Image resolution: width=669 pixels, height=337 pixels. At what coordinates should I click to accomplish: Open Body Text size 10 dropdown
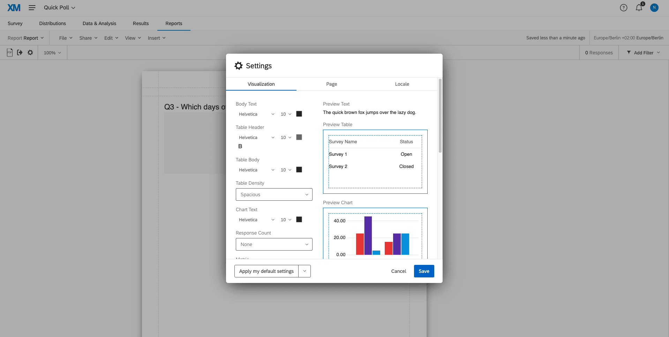click(x=286, y=114)
